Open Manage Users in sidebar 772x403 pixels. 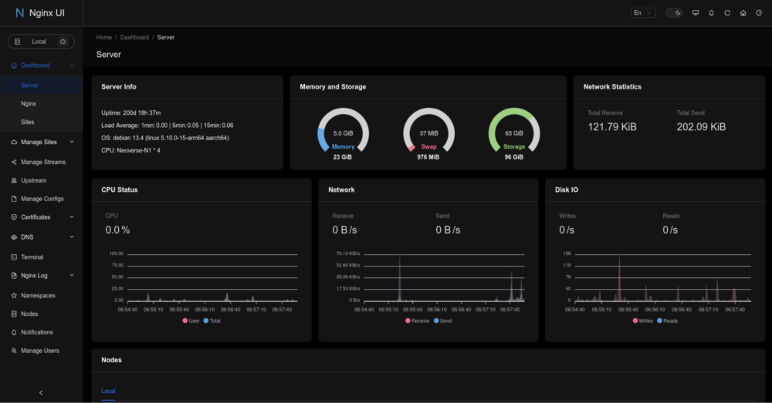(39, 351)
